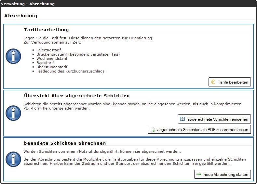Click Festlegung des Kurzbucherzuschlags list item

click(x=70, y=71)
